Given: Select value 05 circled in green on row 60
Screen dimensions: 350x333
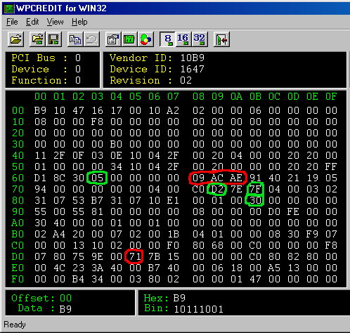Looking at the screenshot, I should tap(97, 178).
